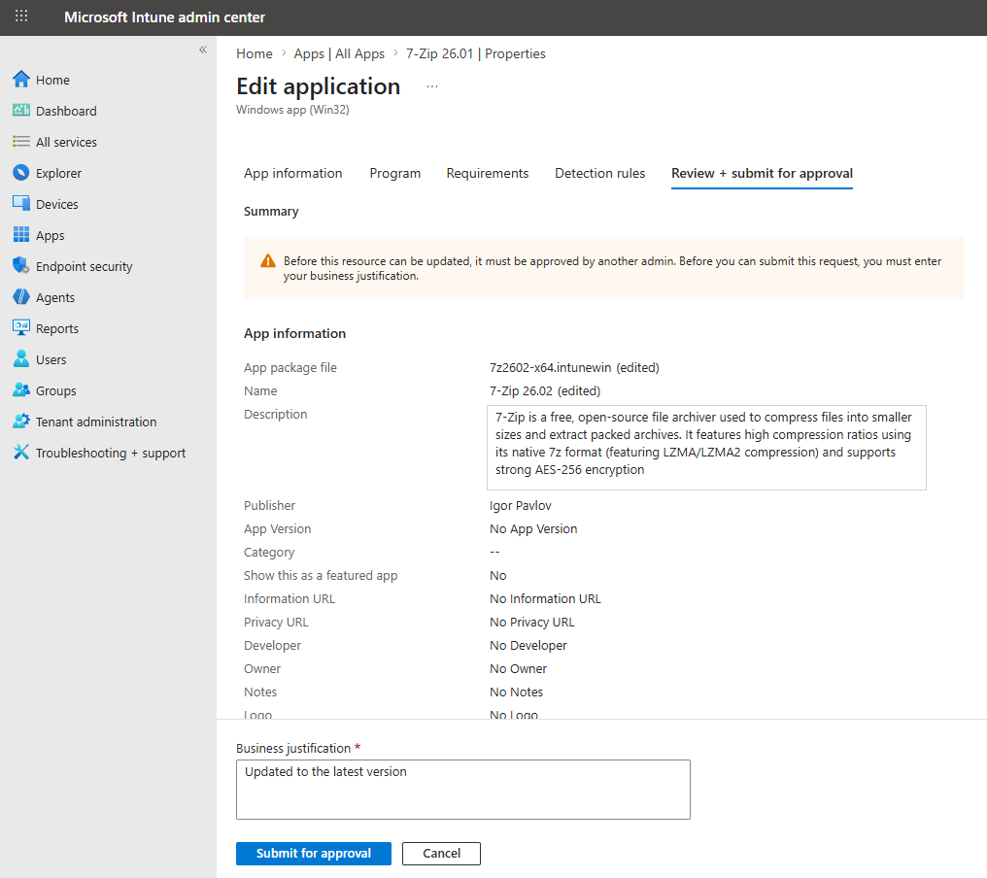
Task: Switch to the Requirements tab
Action: [x=488, y=173]
